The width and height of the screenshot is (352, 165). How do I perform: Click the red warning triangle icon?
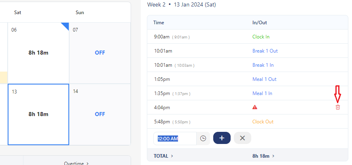255,107
